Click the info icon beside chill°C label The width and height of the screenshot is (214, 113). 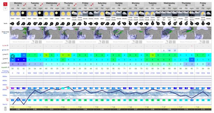[x=9, y=63]
